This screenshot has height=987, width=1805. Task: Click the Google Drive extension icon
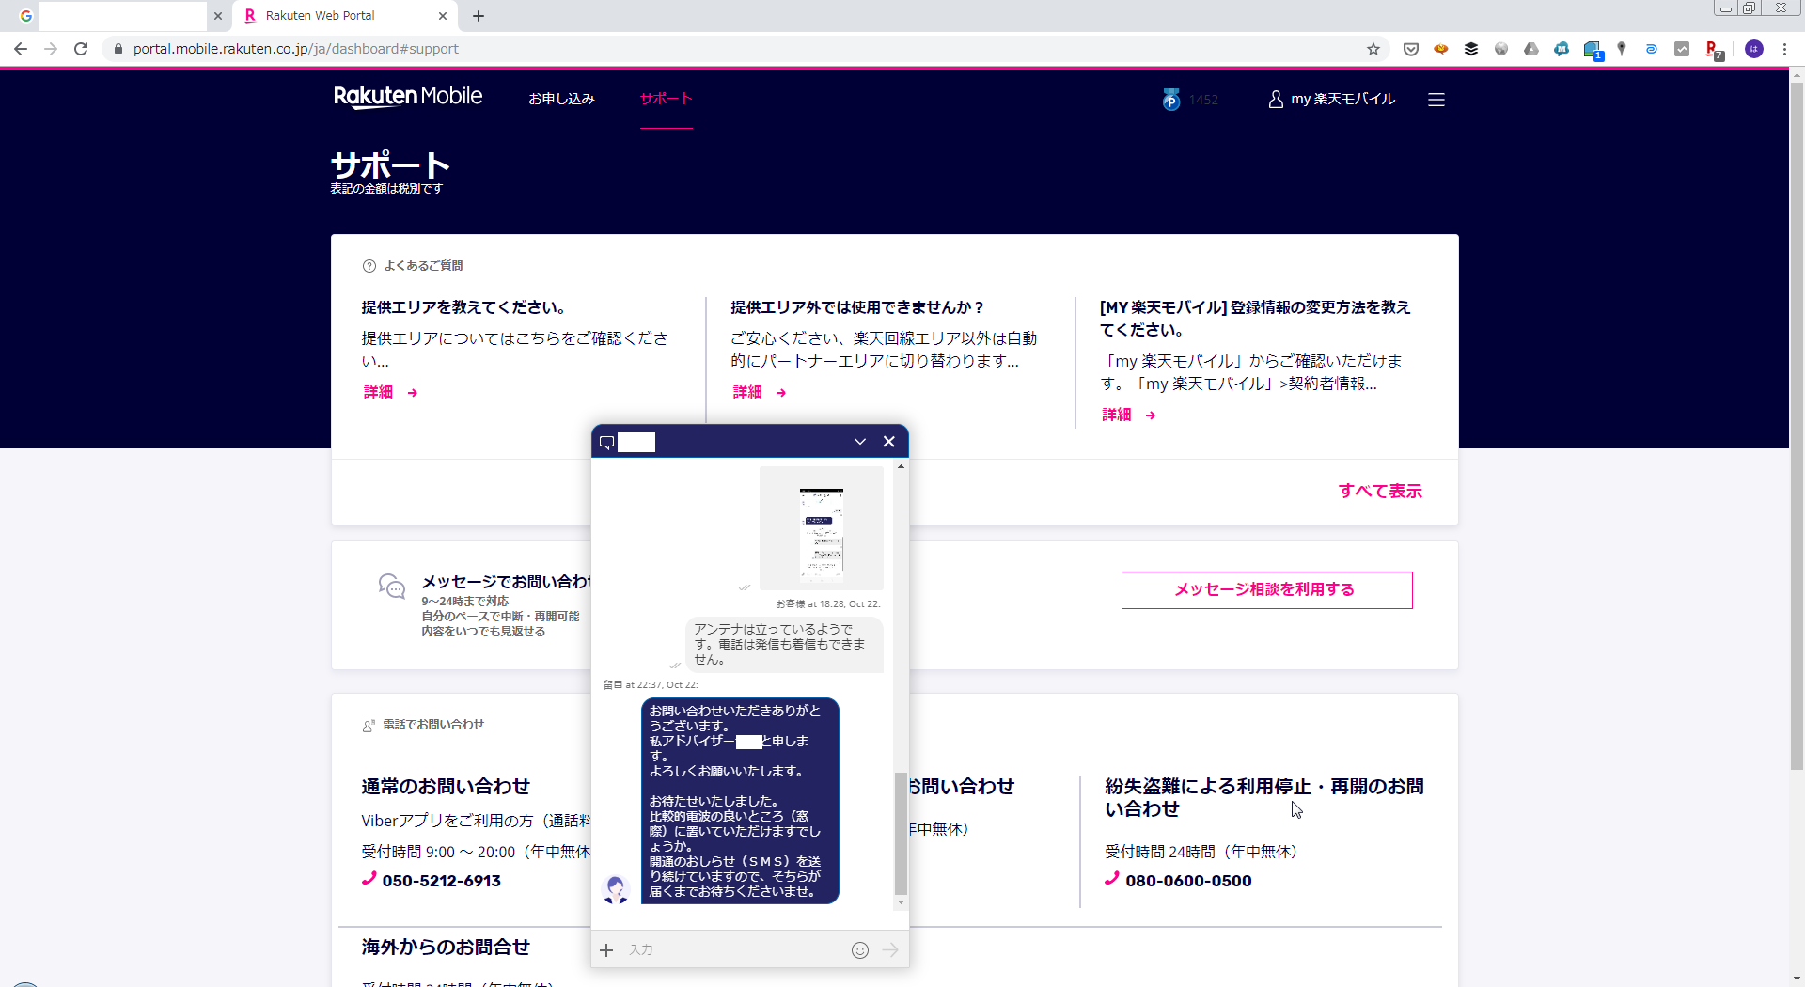click(1531, 49)
